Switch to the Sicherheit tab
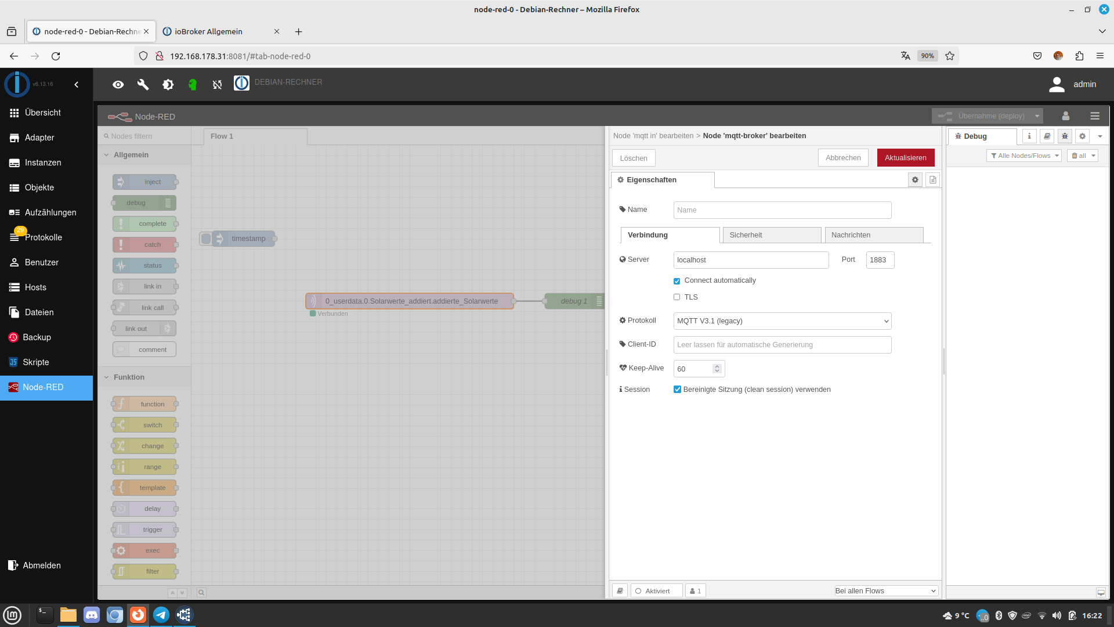The image size is (1114, 627). tap(771, 235)
